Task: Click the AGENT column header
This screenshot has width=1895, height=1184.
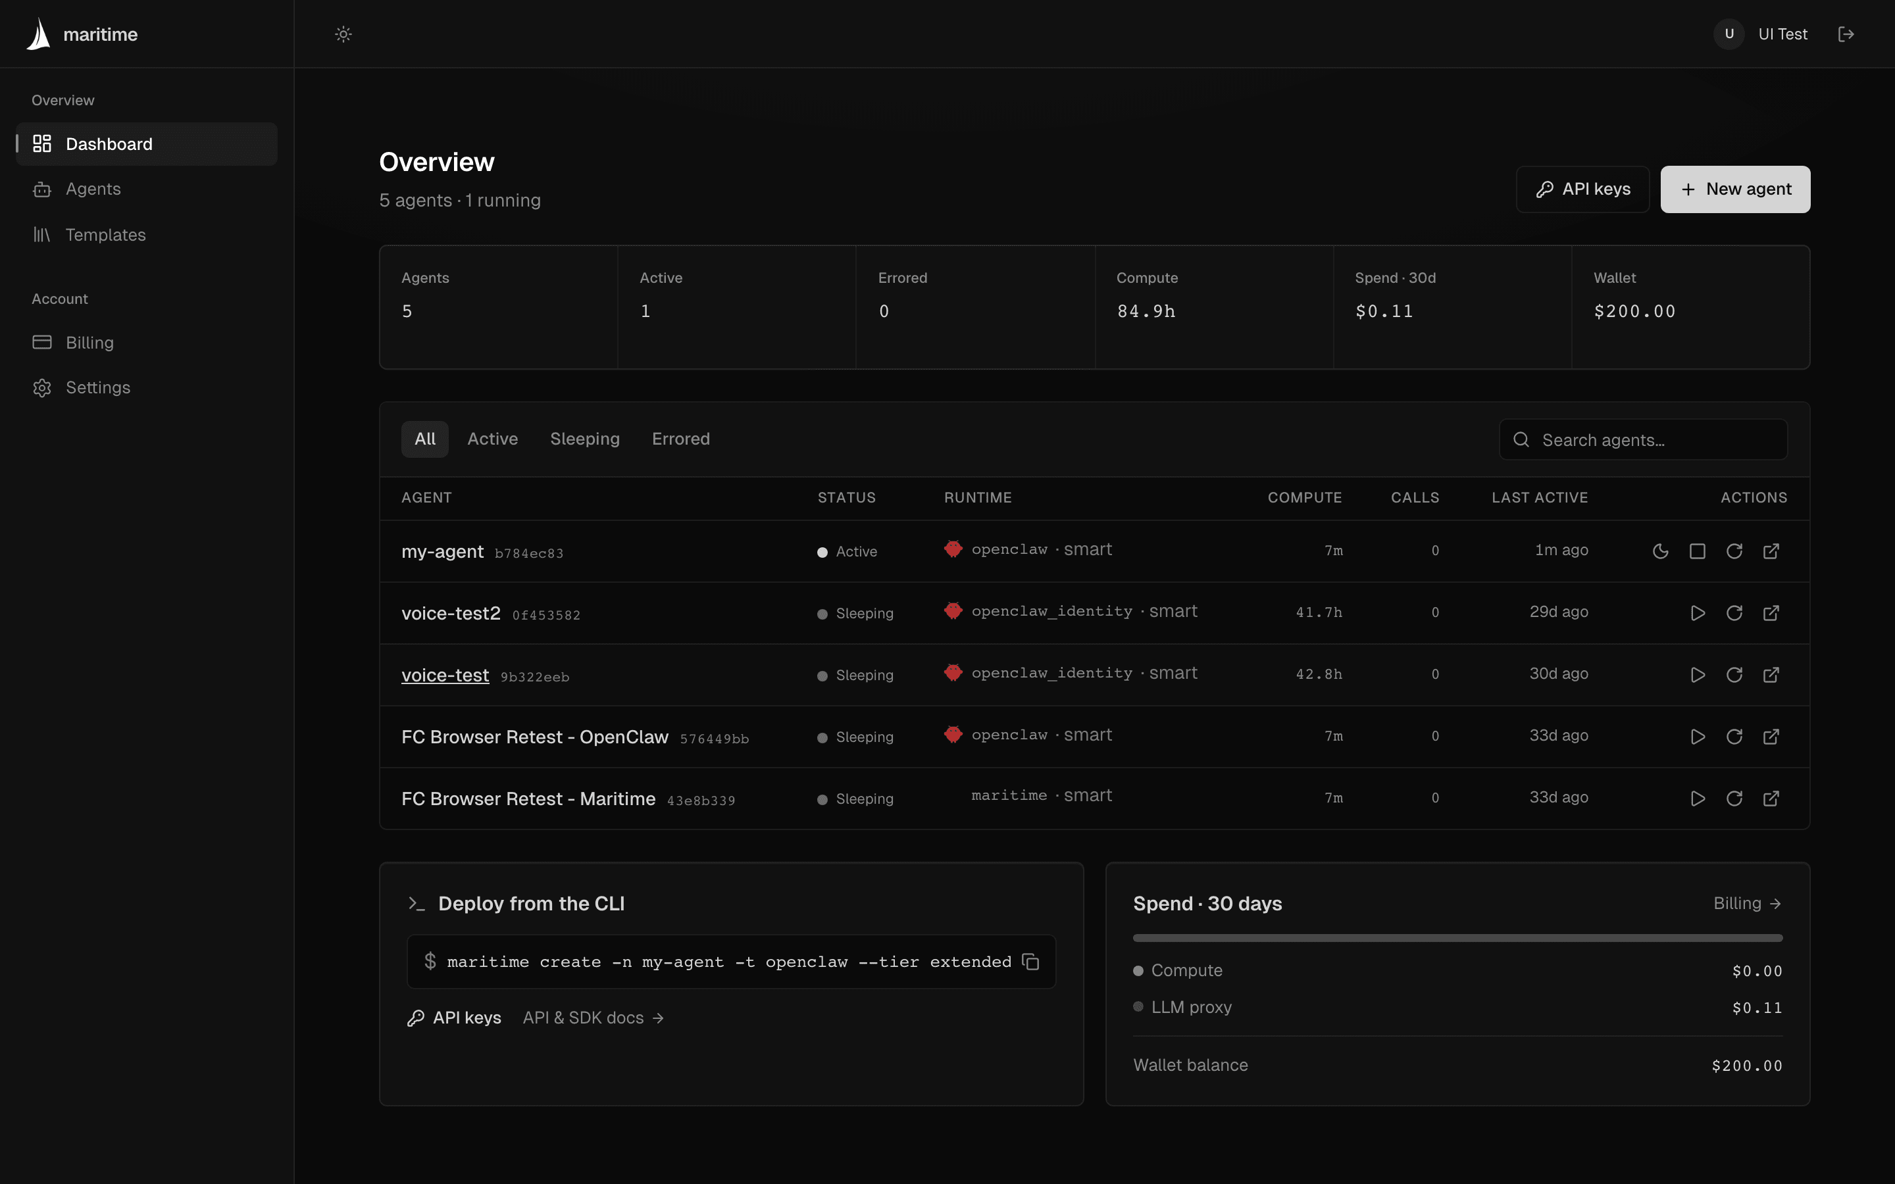Action: tap(427, 497)
